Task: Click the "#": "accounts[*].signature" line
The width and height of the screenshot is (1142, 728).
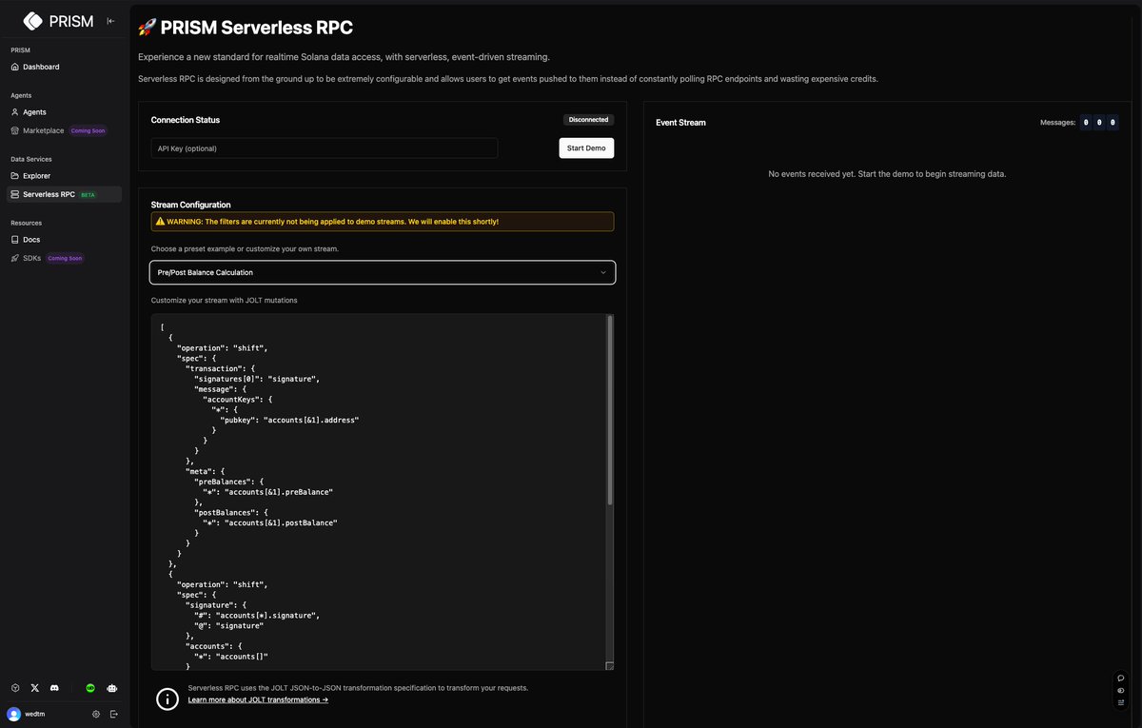Action: click(257, 615)
